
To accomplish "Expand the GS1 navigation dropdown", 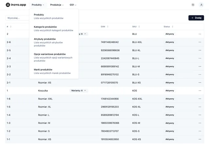I will (x=73, y=5).
